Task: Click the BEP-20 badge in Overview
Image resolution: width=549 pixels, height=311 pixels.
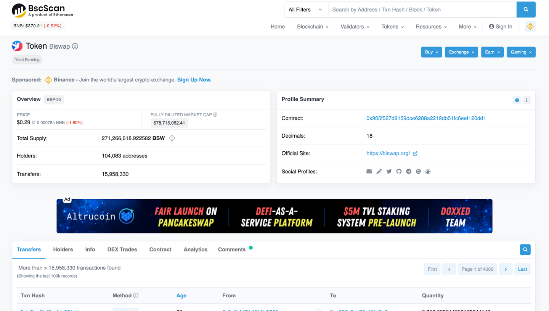Action: point(54,100)
